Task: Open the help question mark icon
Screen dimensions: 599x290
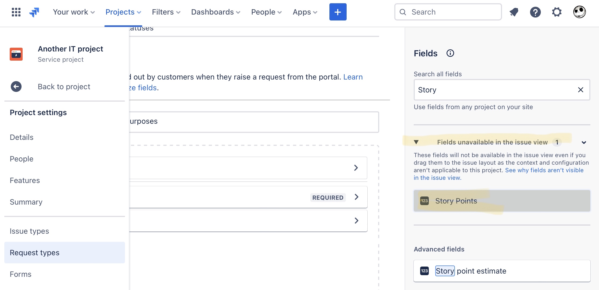Action: (x=535, y=12)
